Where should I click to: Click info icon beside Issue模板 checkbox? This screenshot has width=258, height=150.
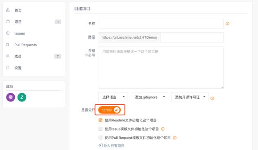click(x=163, y=129)
